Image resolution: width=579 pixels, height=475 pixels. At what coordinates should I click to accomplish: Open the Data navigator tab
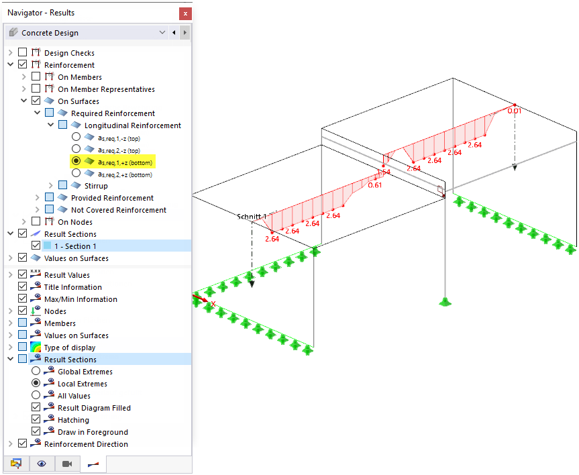pyautogui.click(x=16, y=464)
